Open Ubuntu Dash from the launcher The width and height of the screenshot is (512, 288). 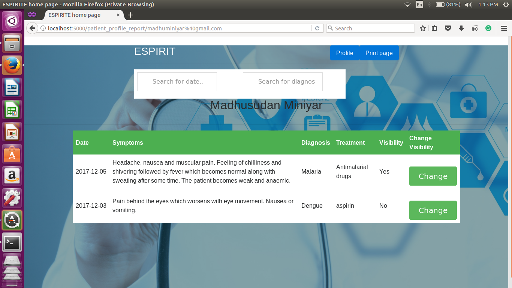coord(12,21)
